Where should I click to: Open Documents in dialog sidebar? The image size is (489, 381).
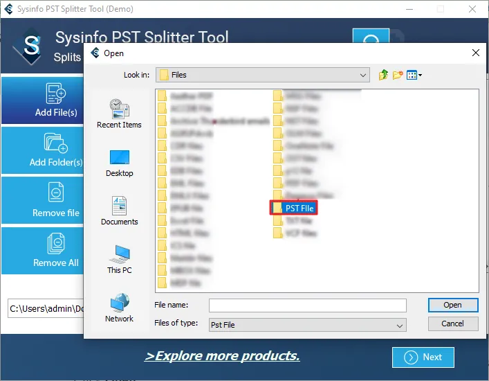(119, 211)
